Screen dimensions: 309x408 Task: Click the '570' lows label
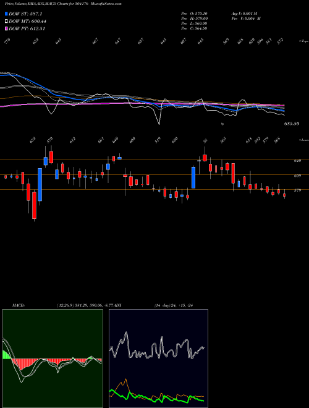[49, 140]
